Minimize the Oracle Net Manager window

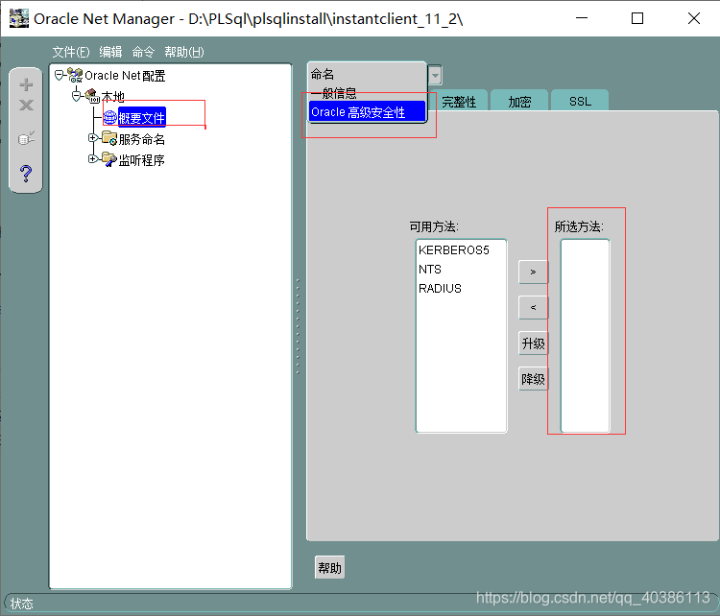click(x=582, y=18)
